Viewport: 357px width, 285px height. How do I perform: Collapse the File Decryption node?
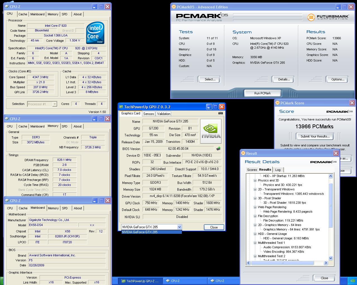point(255,216)
